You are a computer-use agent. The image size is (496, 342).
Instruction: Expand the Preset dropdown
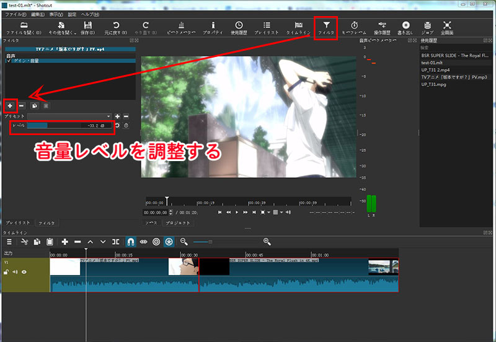(x=69, y=116)
